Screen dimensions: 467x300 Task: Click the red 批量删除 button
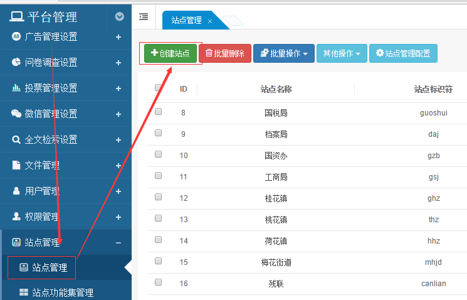pyautogui.click(x=225, y=53)
